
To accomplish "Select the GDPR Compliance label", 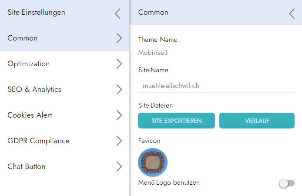I will tap(38, 141).
